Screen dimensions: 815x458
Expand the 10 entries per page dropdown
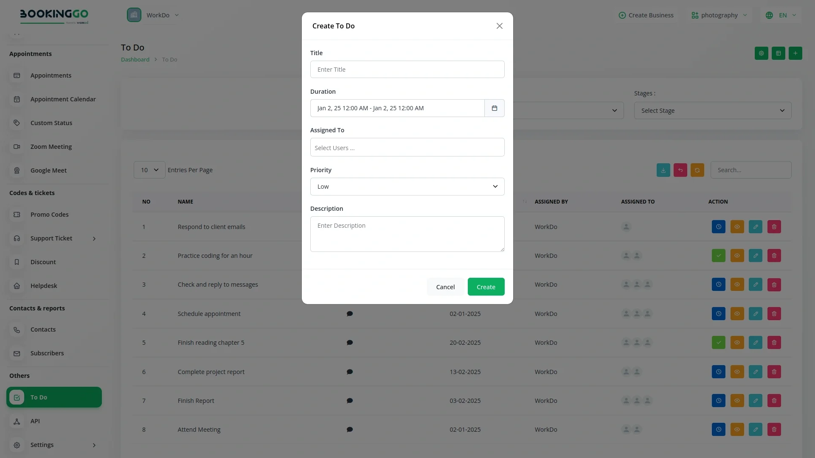pyautogui.click(x=149, y=170)
